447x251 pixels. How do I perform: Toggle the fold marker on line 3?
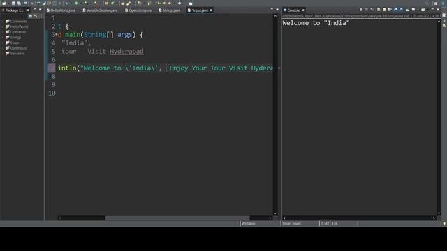pyautogui.click(x=57, y=34)
